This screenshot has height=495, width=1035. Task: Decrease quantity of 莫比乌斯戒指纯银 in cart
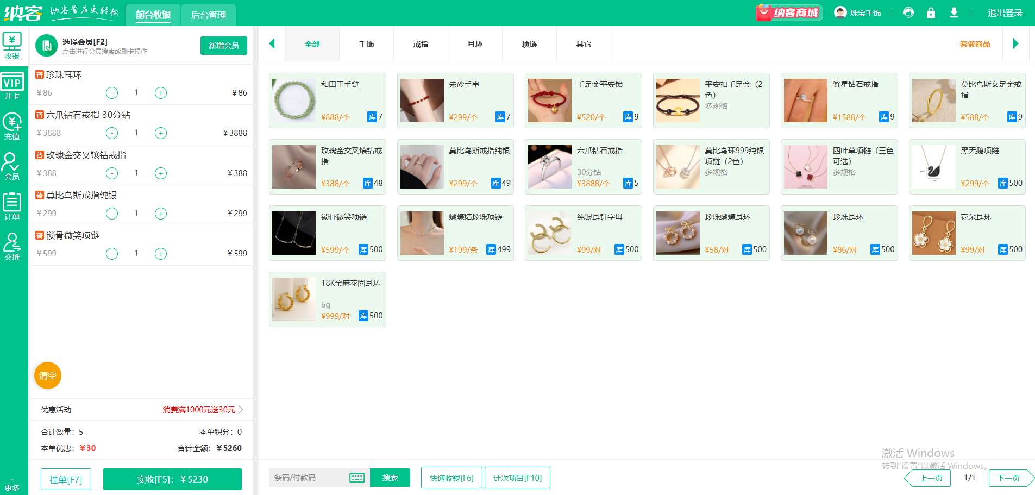pyautogui.click(x=112, y=214)
